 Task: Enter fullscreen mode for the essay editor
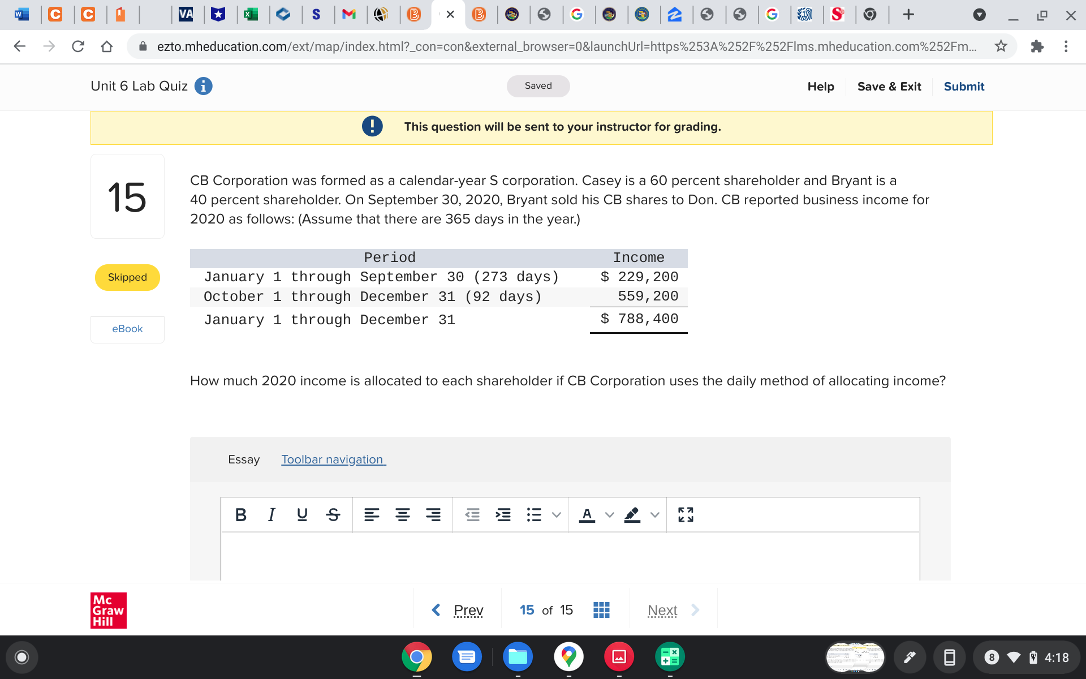pos(686,514)
